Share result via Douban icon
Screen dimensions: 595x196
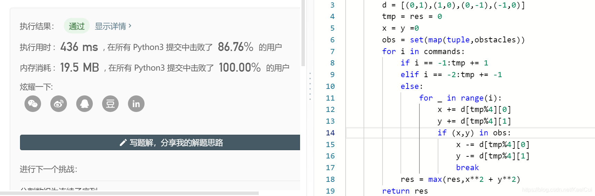point(110,104)
